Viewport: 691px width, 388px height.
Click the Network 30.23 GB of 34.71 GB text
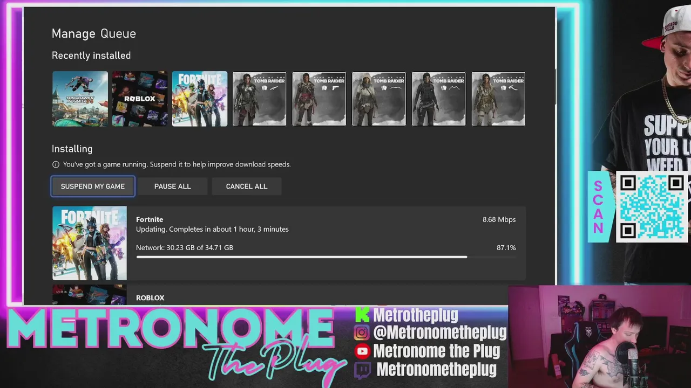click(185, 247)
